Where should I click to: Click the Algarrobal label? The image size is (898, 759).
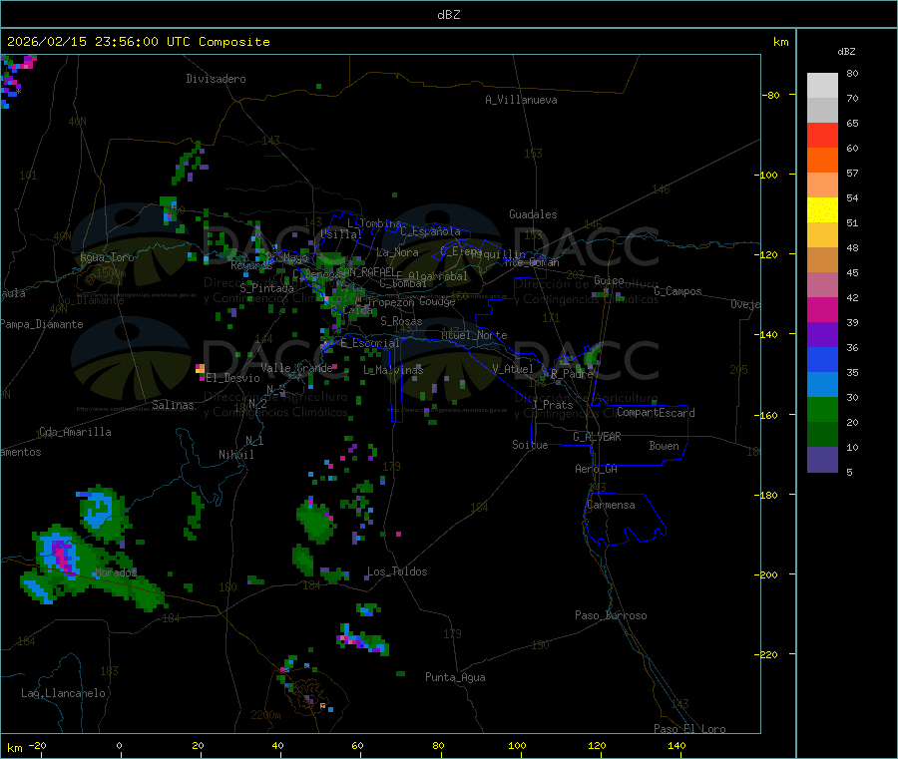click(x=438, y=276)
